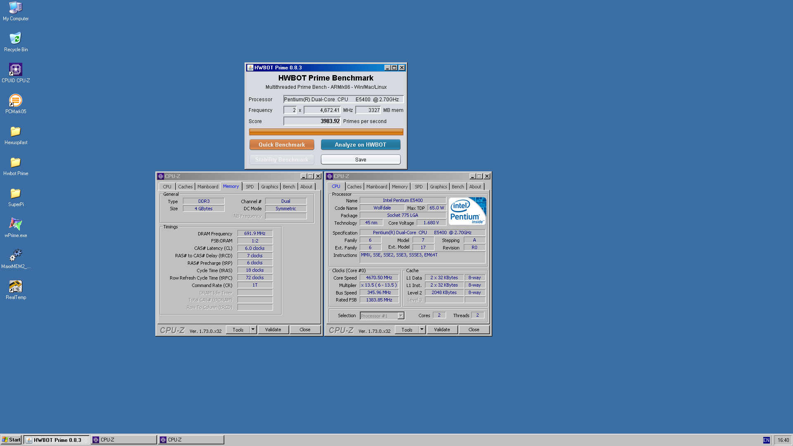This screenshot has height=446, width=793.
Task: Click Validate in right CPU-Z window
Action: (x=442, y=330)
